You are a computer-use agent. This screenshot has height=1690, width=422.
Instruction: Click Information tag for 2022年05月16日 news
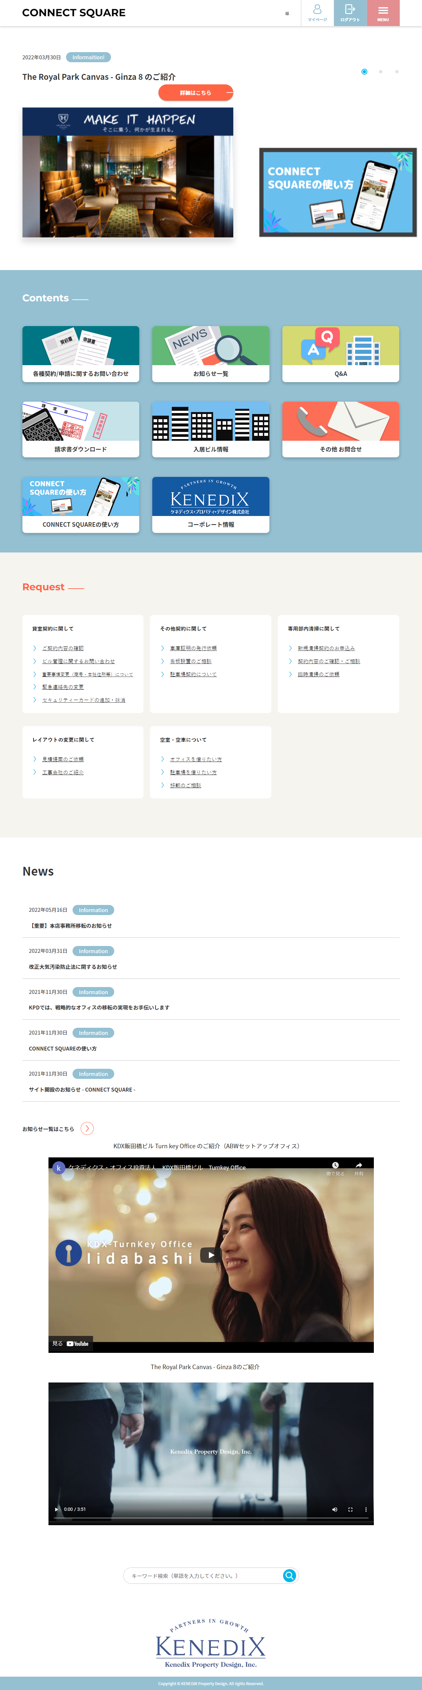click(x=93, y=910)
